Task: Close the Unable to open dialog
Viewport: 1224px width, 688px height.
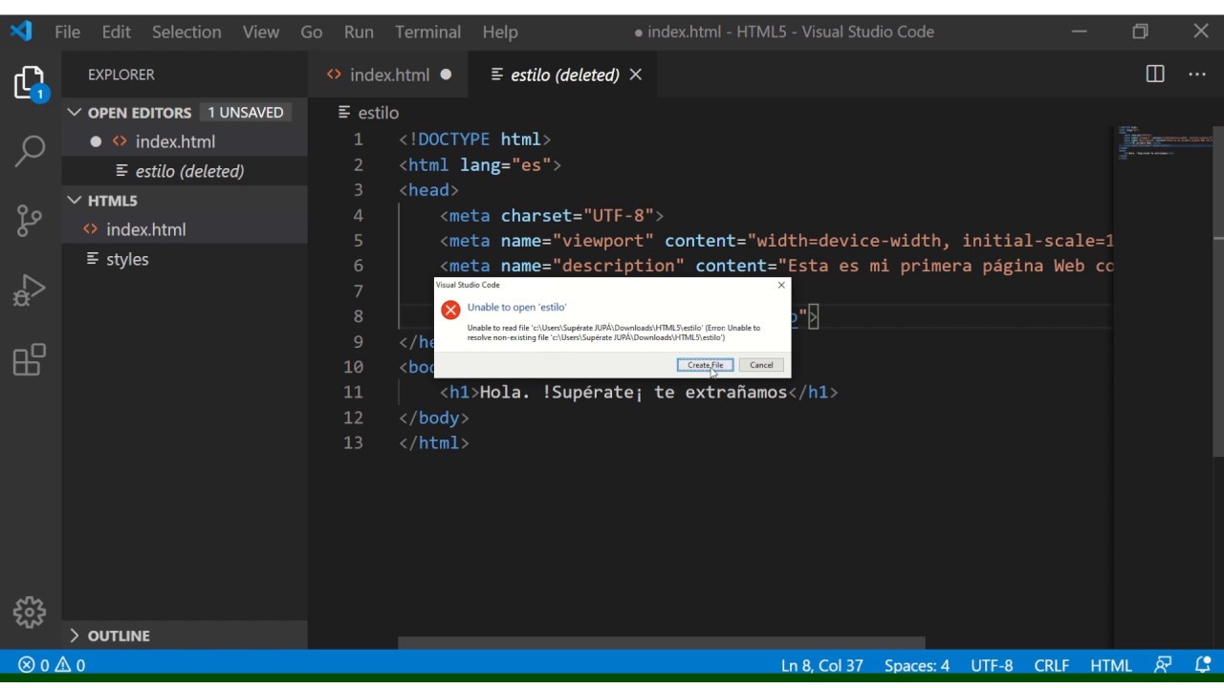Action: tap(781, 285)
